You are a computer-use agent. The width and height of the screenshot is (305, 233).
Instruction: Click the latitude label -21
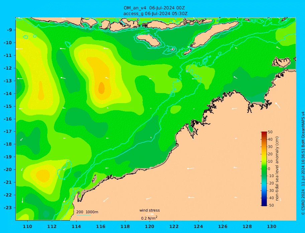point(8,182)
